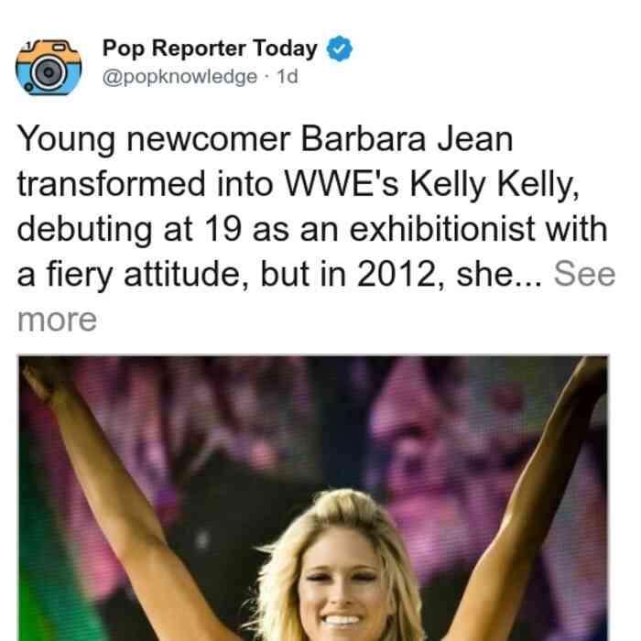
Task: Click the word 'Today' in the account name
Action: pos(285,49)
